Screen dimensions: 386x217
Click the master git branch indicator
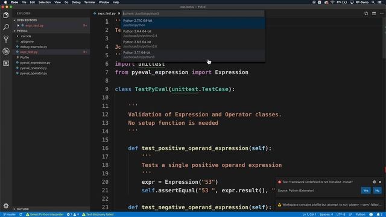click(10, 215)
